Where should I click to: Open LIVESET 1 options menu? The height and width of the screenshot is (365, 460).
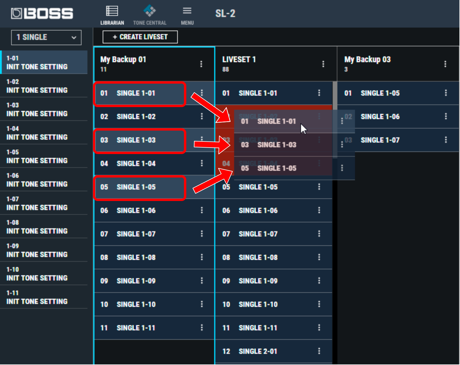pyautogui.click(x=323, y=64)
